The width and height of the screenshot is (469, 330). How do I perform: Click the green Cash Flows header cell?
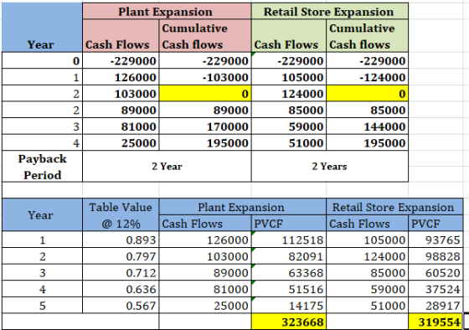coord(289,36)
